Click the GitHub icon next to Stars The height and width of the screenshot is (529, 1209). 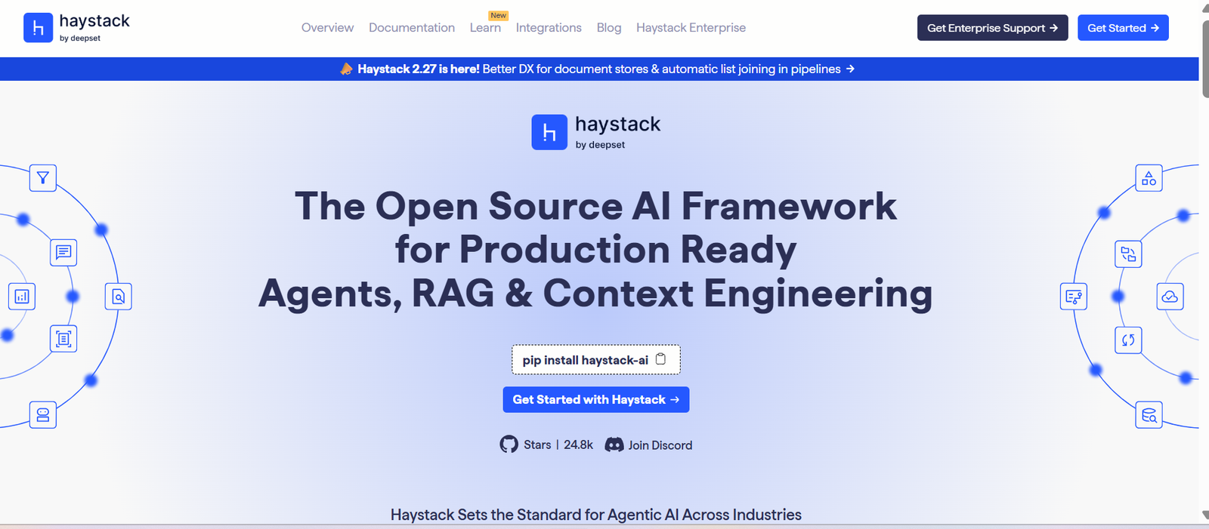click(509, 444)
